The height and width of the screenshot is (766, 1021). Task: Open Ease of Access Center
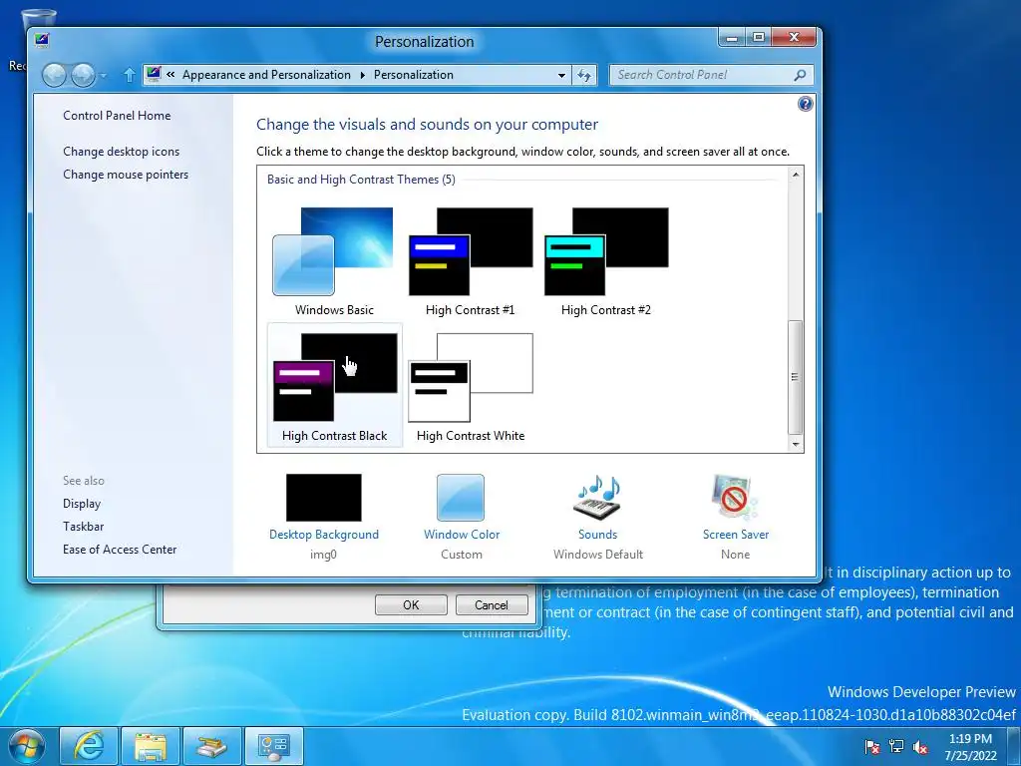coord(120,550)
